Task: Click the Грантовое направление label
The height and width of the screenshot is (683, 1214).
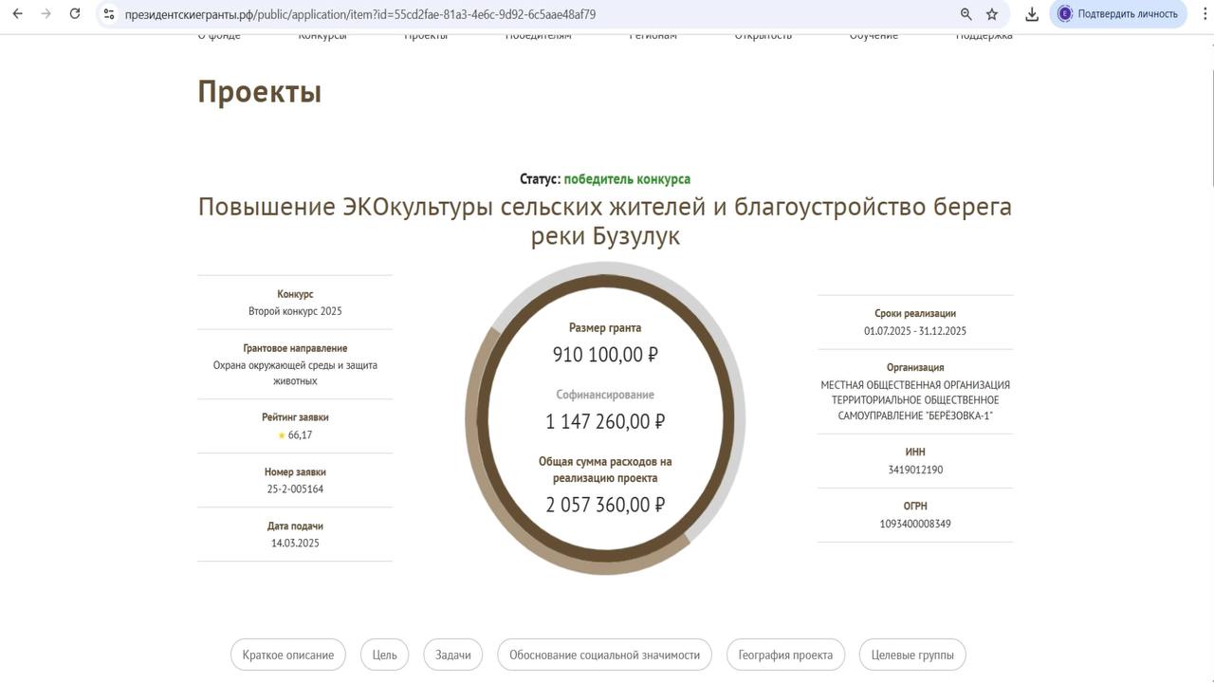Action: coord(295,348)
